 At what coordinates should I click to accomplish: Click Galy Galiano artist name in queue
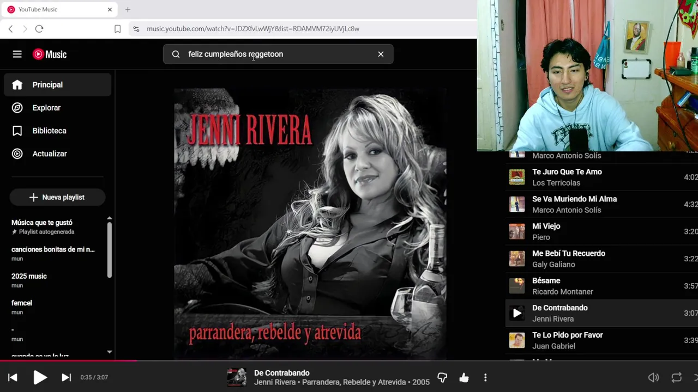[553, 265]
